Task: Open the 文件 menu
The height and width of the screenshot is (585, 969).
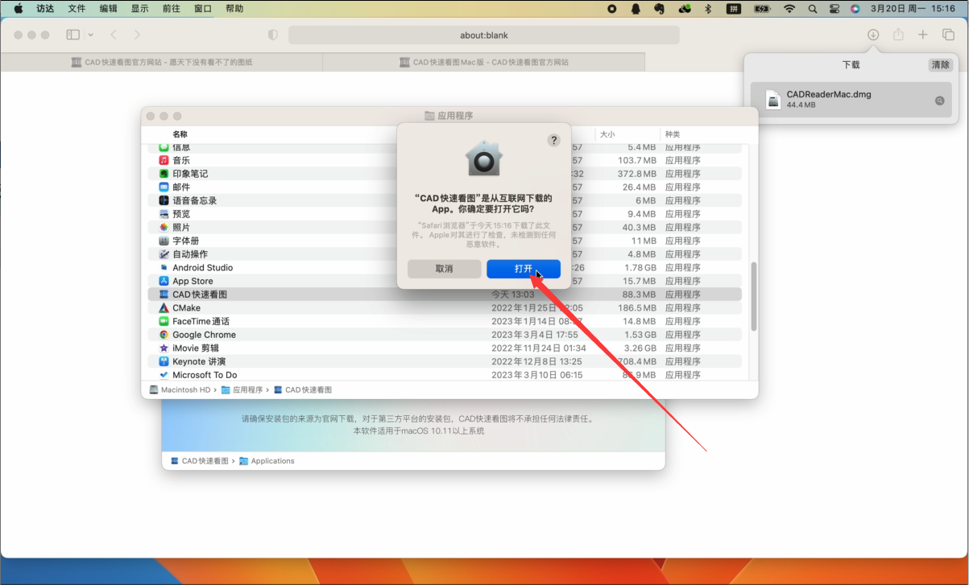Action: [x=77, y=9]
